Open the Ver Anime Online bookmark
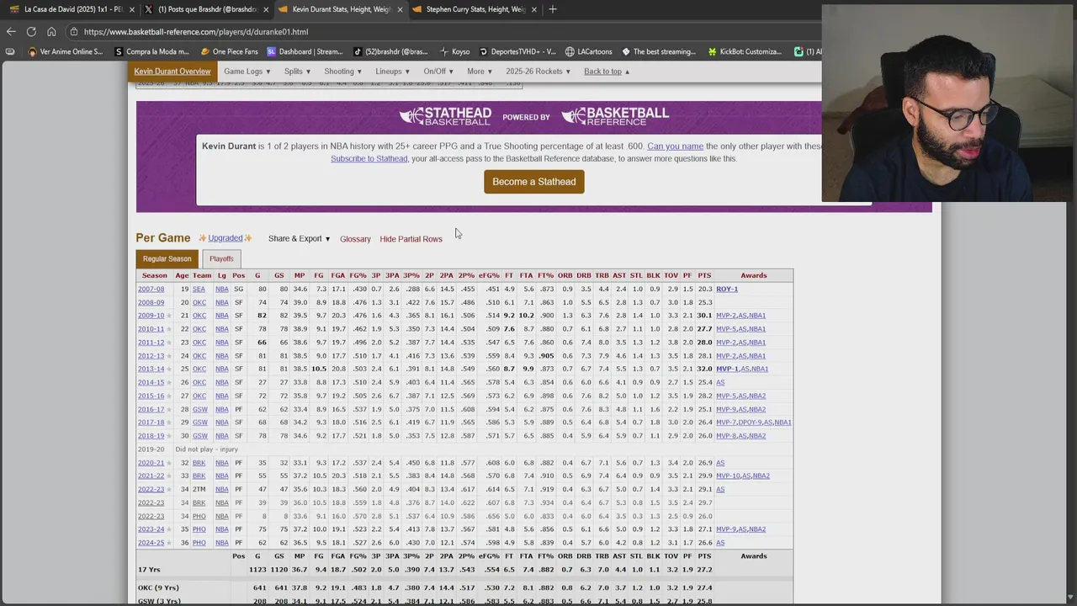The width and height of the screenshot is (1077, 606). click(66, 51)
